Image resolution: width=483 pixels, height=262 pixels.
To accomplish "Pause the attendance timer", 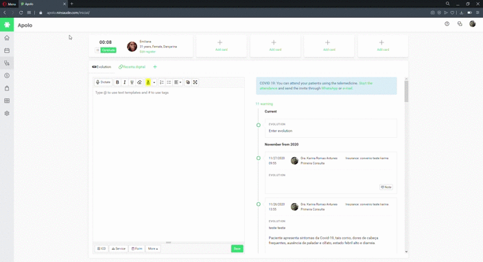I will tap(97, 50).
